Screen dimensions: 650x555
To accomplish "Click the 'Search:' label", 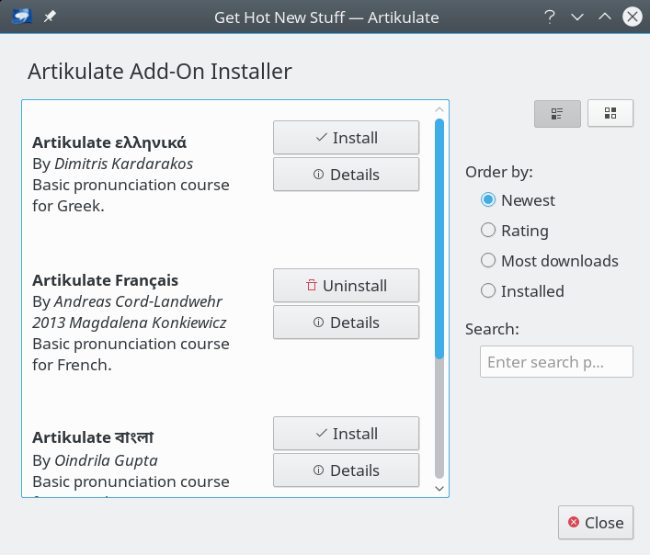I will 492,329.
